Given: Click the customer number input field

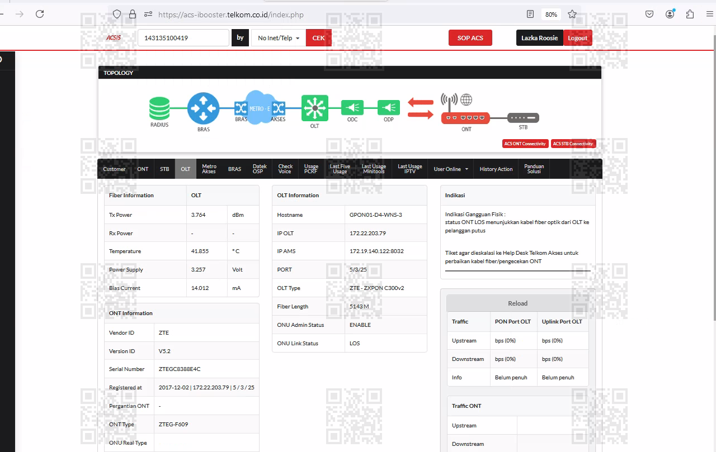Looking at the screenshot, I should tap(183, 38).
